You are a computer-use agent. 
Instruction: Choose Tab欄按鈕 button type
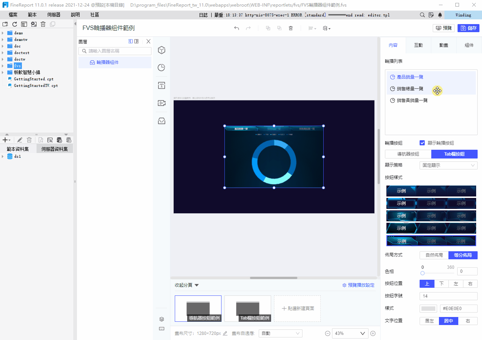tap(454, 154)
